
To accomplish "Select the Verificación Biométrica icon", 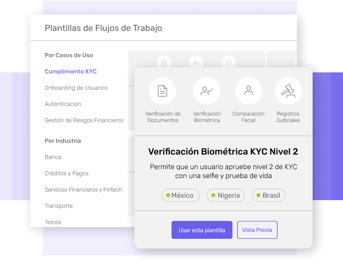I will [206, 91].
